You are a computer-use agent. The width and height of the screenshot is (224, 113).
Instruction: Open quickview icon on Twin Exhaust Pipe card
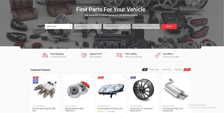pos(189,77)
